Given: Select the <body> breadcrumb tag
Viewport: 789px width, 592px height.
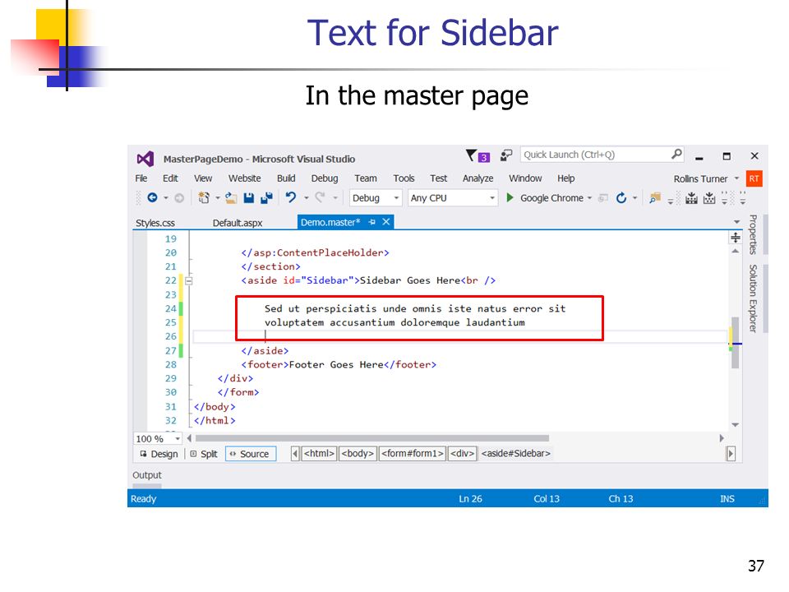Looking at the screenshot, I should tap(358, 454).
